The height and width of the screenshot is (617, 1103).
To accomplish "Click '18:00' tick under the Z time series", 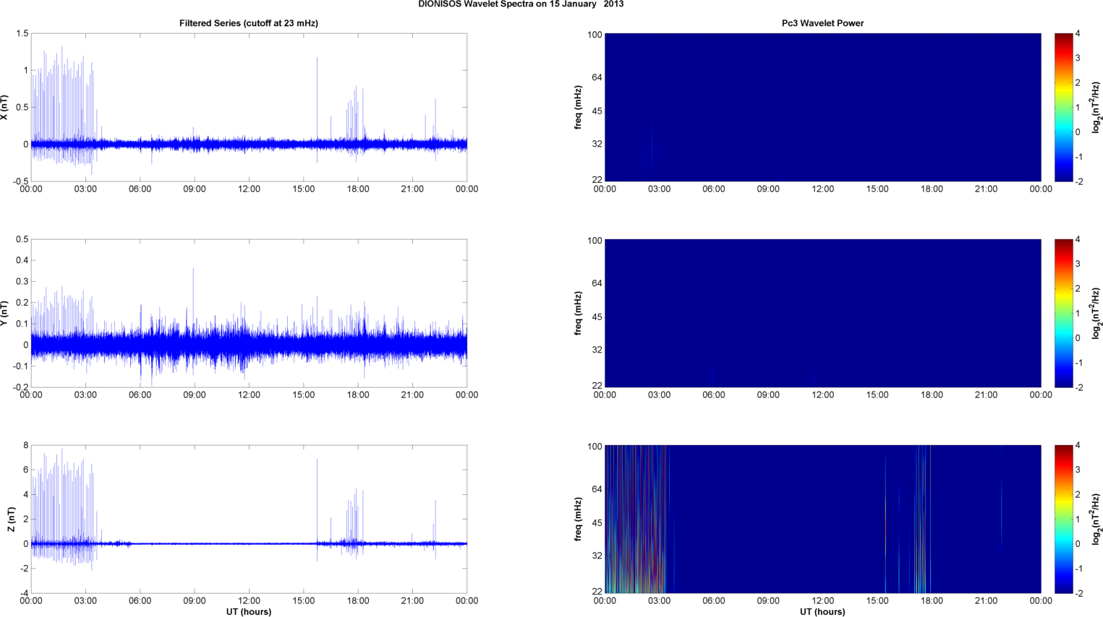I will [x=358, y=601].
